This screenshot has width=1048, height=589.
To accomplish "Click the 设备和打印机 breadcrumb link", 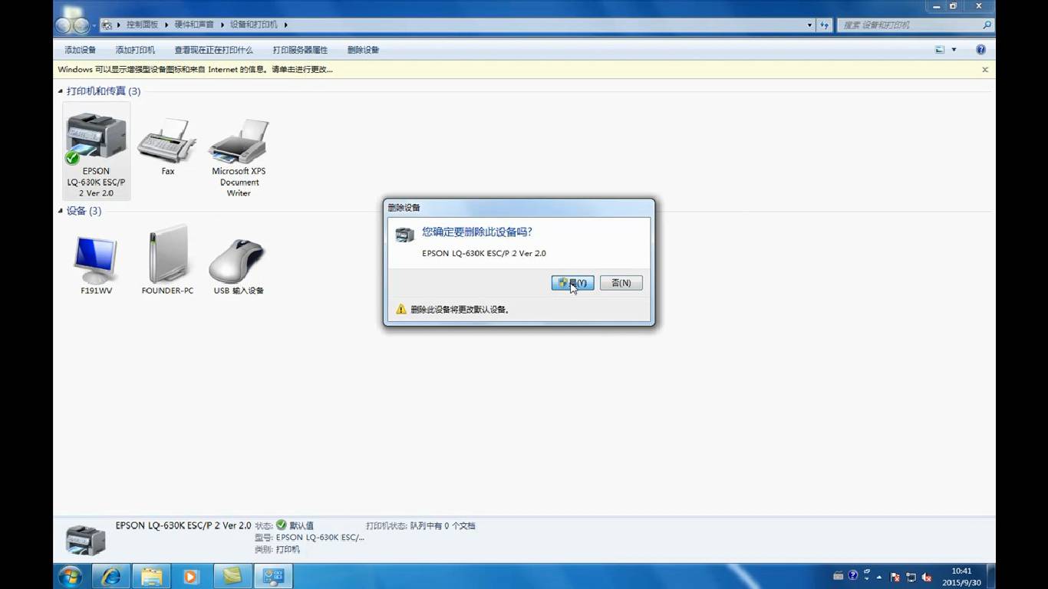I will pos(254,25).
